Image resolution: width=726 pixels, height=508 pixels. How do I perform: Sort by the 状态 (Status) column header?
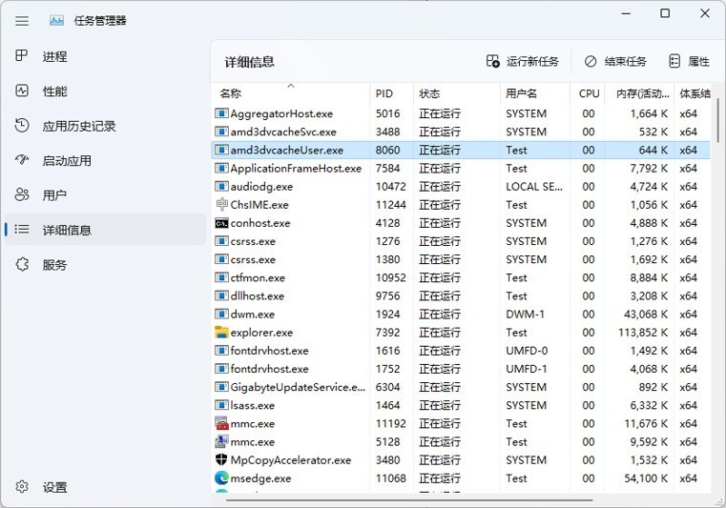click(456, 93)
